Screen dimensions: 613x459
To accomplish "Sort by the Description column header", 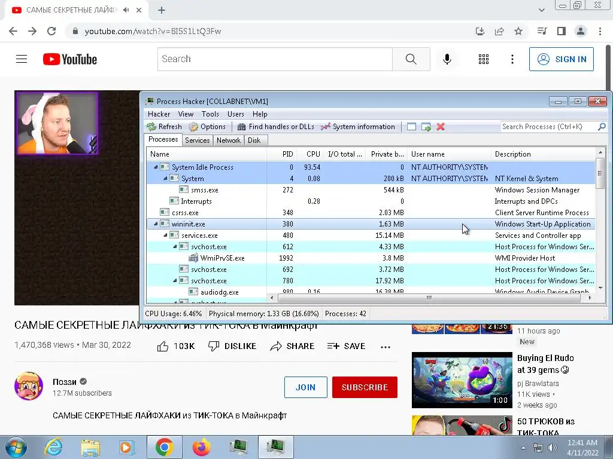I will pos(543,154).
